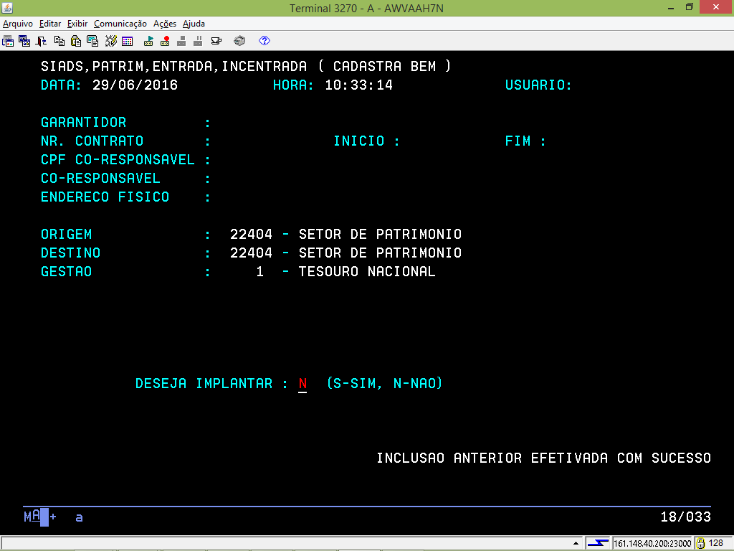Open the Arquivo menu

(x=18, y=24)
